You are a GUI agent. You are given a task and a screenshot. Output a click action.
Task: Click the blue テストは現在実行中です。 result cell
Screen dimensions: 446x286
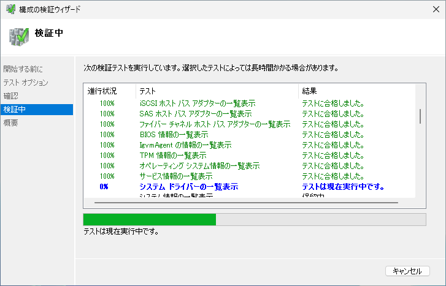coord(343,187)
